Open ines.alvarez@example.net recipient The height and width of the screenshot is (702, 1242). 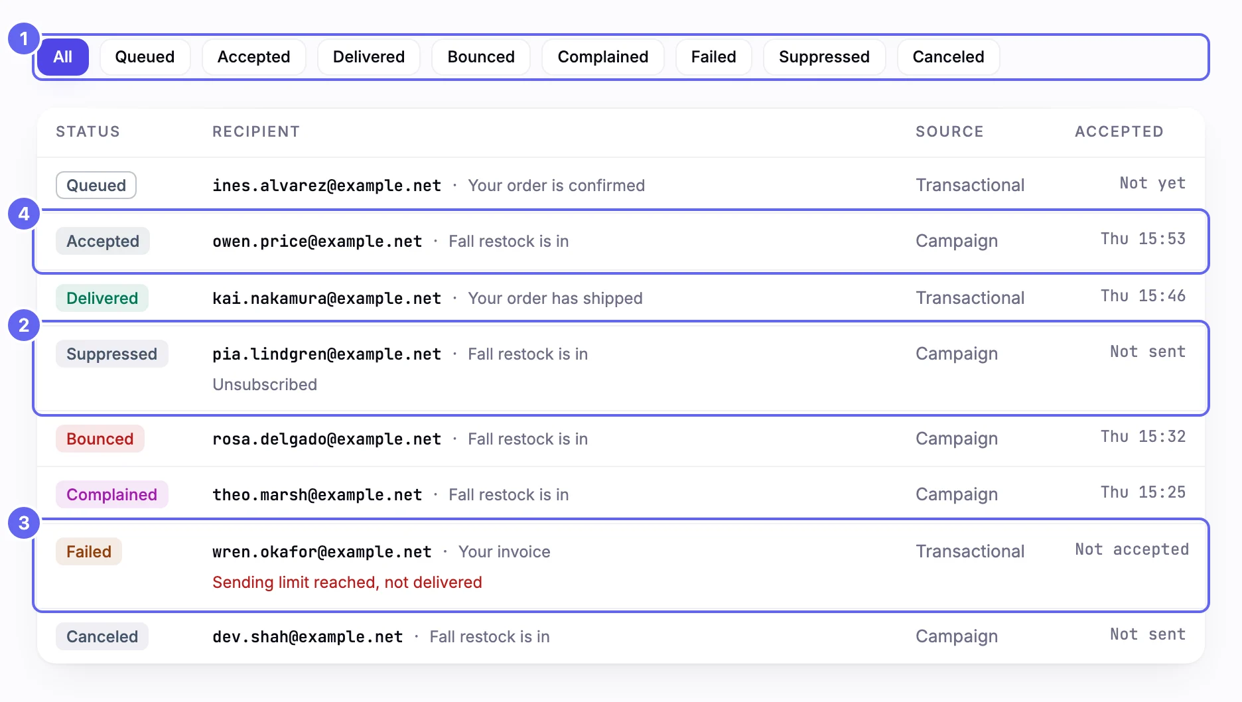coord(326,185)
